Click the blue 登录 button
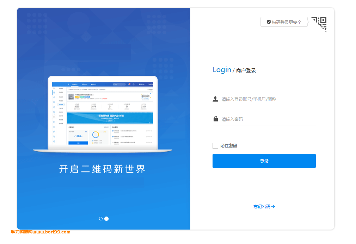 pyautogui.click(x=264, y=161)
